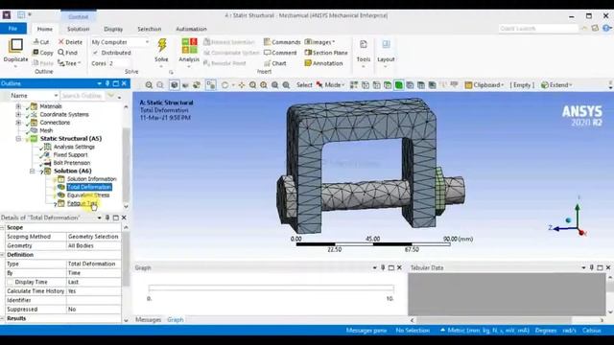Screen dimensions: 614x345
Task: Switch to the Solution ribbon tab
Action: tap(78, 29)
